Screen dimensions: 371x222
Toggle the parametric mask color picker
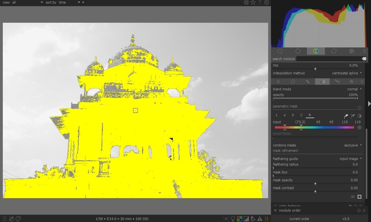coord(346,116)
